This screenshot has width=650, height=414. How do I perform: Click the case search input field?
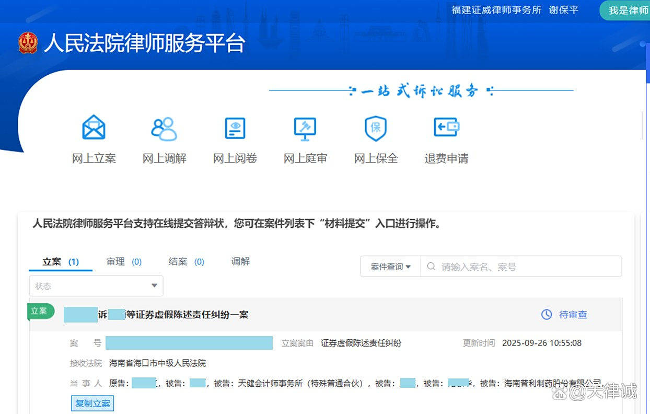[523, 266]
